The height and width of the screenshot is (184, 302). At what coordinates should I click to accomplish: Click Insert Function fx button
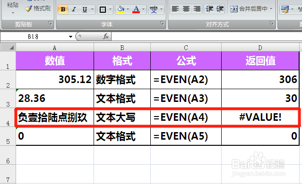pos(106,36)
